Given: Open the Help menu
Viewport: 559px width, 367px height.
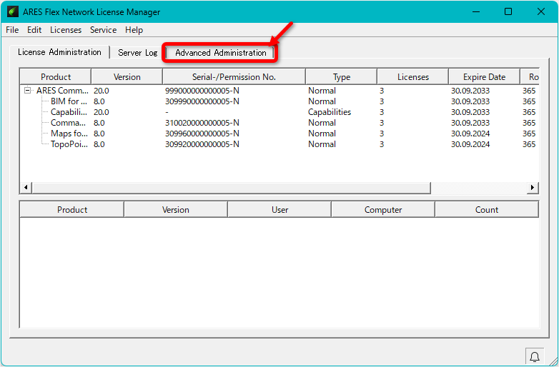Looking at the screenshot, I should tap(134, 30).
